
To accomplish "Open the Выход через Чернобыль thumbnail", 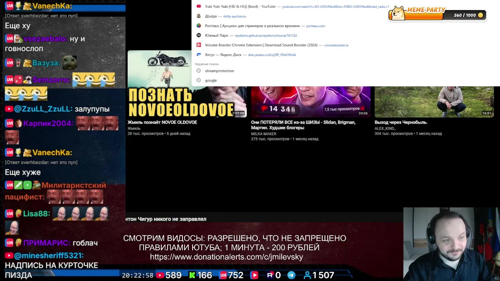I will point(434,101).
